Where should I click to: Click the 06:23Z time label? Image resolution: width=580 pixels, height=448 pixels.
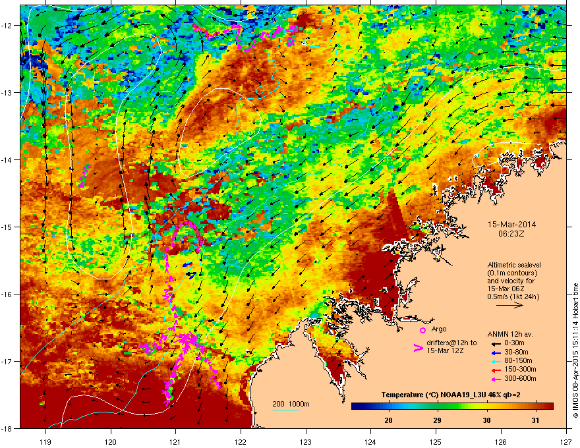coord(511,234)
